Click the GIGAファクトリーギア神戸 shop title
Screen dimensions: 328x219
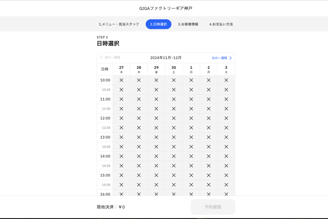pos(166,8)
